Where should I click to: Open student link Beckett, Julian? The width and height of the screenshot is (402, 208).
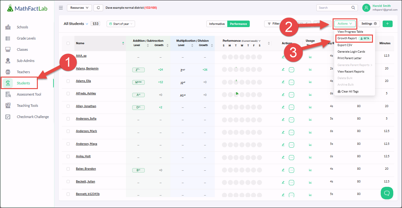[85, 182]
